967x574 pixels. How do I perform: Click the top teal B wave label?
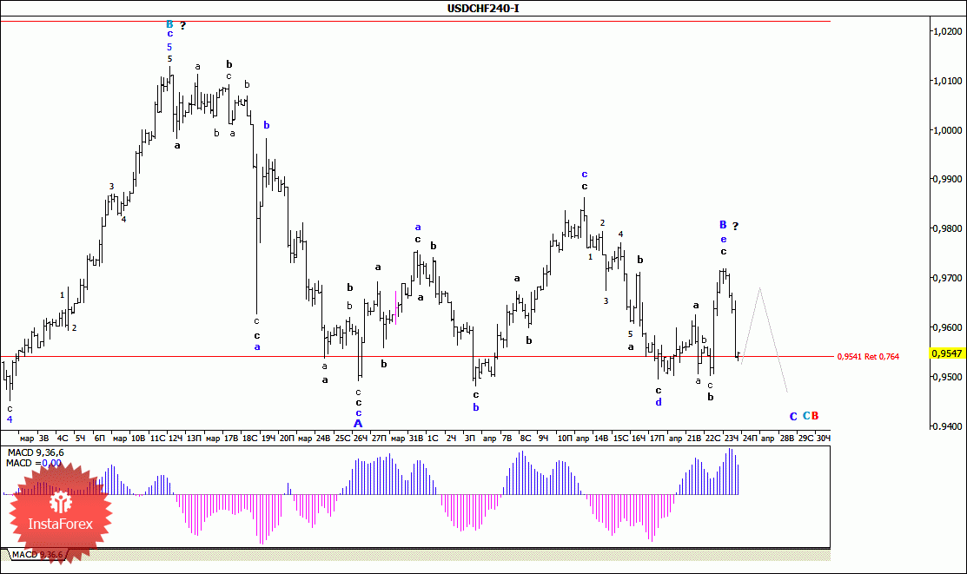coord(169,24)
